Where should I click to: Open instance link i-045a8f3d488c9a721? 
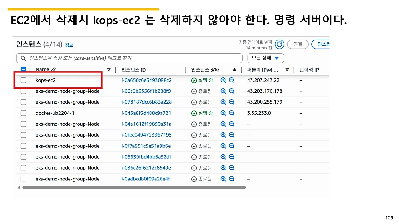pos(146,113)
